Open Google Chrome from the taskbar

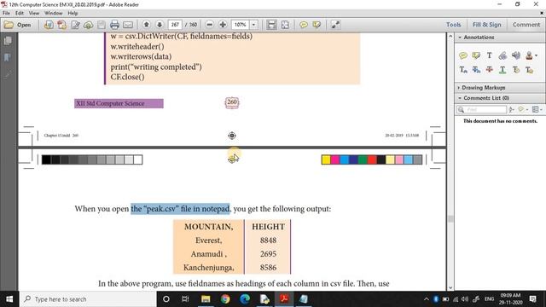[x=225, y=299]
